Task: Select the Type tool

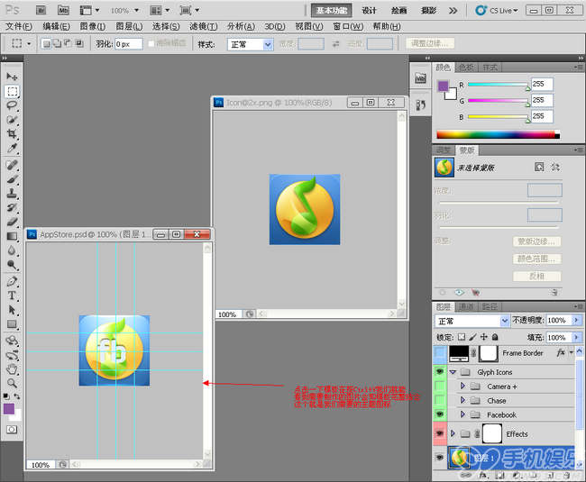Action: [x=12, y=296]
